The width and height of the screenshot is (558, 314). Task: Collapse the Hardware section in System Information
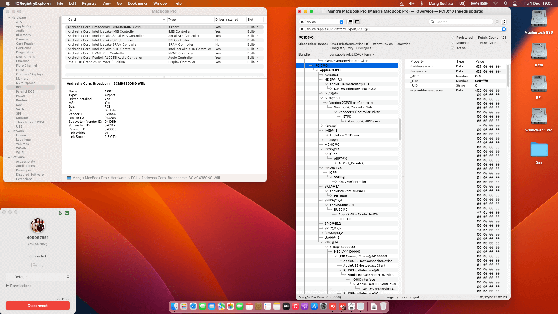tap(9, 18)
